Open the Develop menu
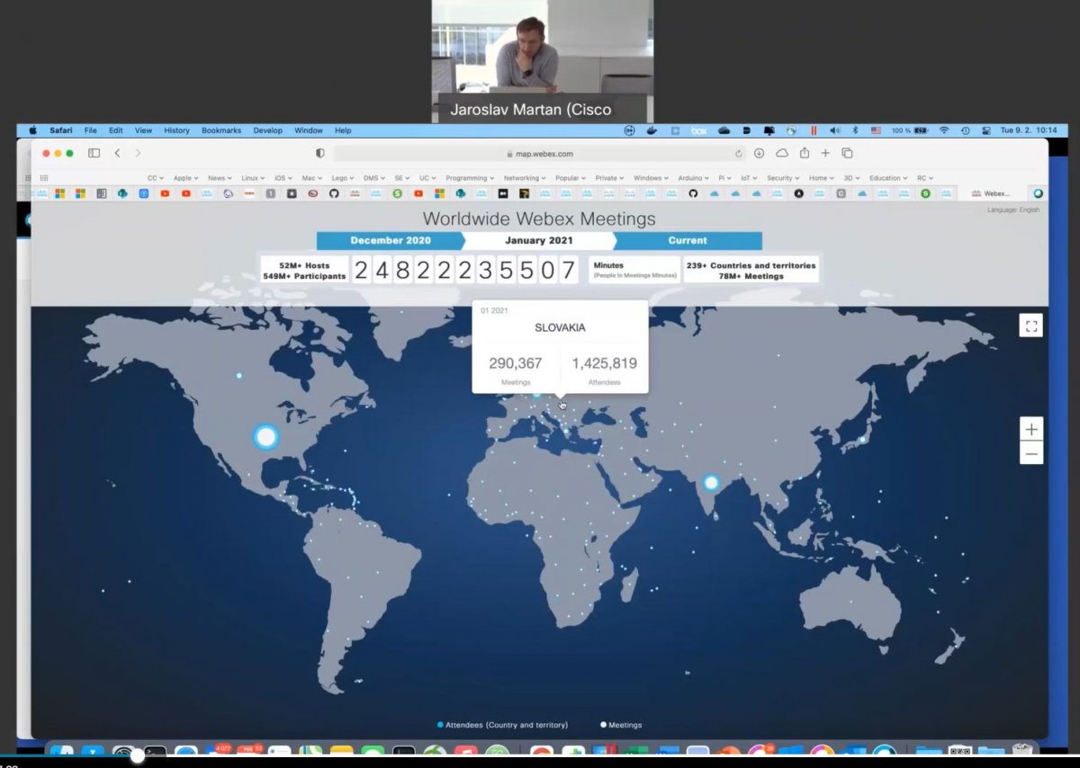Image resolution: width=1080 pixels, height=768 pixels. [x=267, y=130]
